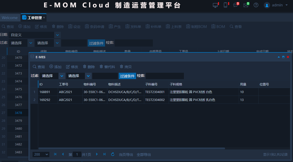The width and height of the screenshot is (293, 162).
Task: Click 全部导出 export link
Action: pos(144,155)
